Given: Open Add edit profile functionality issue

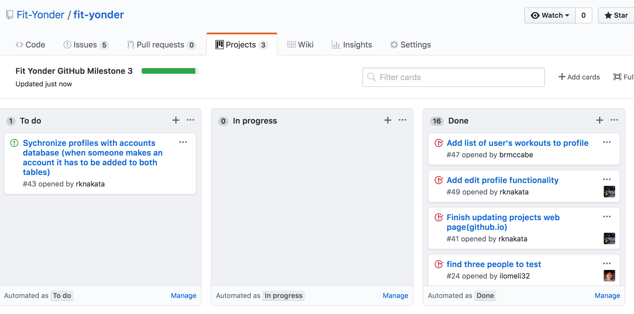Looking at the screenshot, I should [x=503, y=180].
